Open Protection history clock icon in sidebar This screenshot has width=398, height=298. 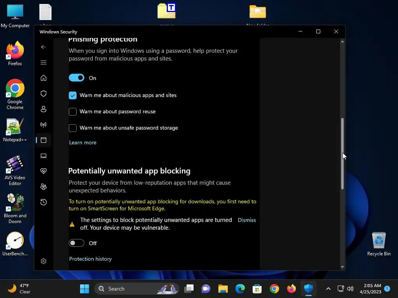click(44, 202)
